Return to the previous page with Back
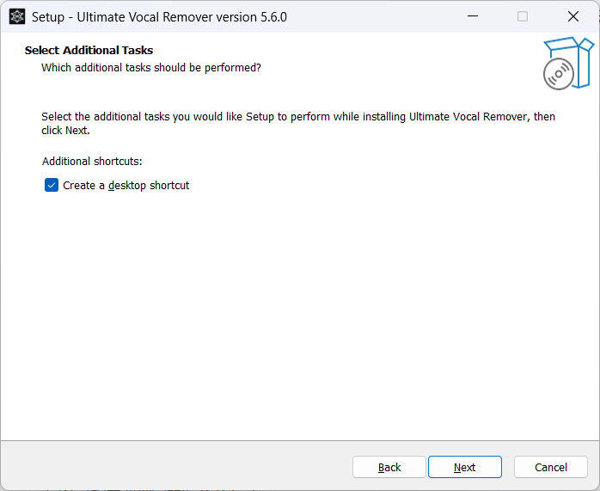The image size is (600, 491). click(389, 467)
